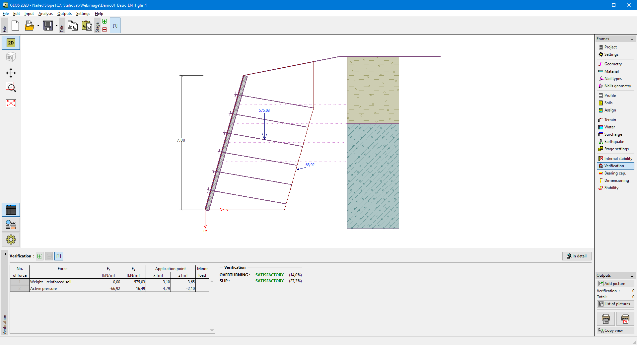Expand the open file dropdown arrow
The height and width of the screenshot is (345, 637).
38,26
